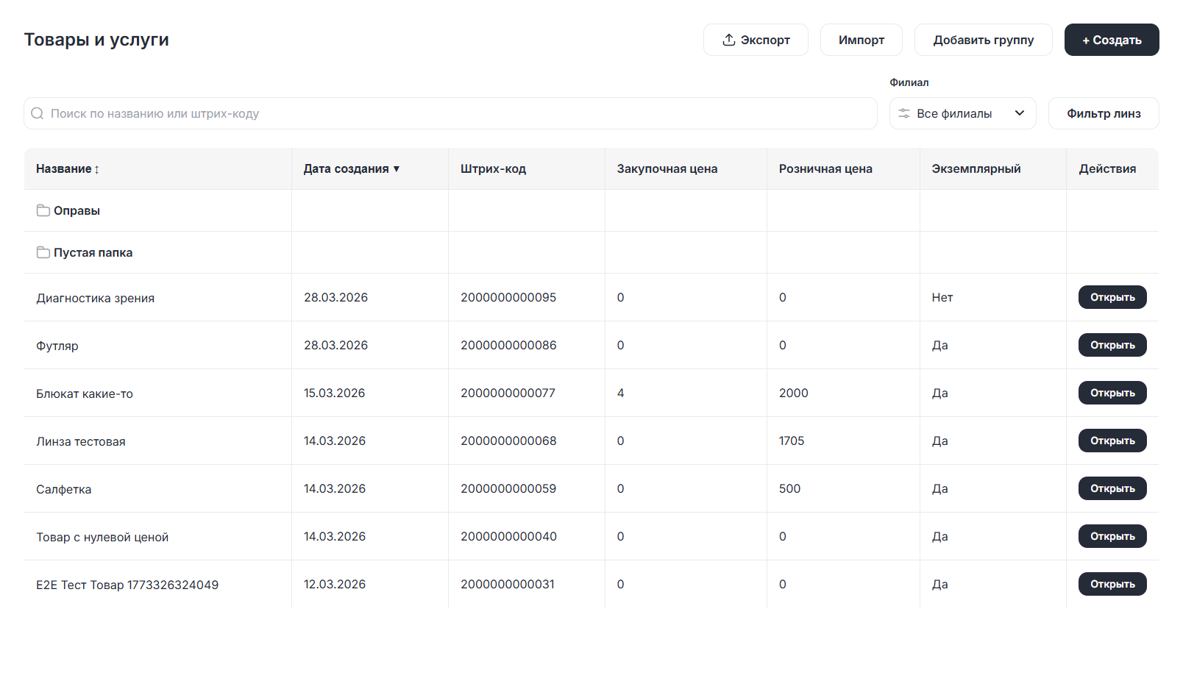Screen dimensions: 1183x695
Task: Expand the Все филиалы dropdown chevron
Action: pyautogui.click(x=1020, y=113)
